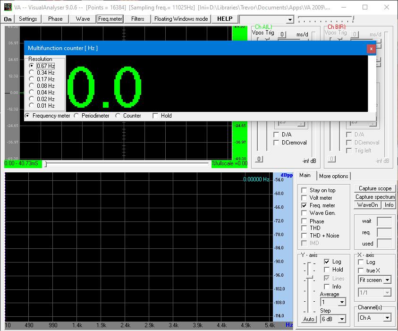Enable Y-axis Hold checkbox
398x331 pixels.
[327, 270]
